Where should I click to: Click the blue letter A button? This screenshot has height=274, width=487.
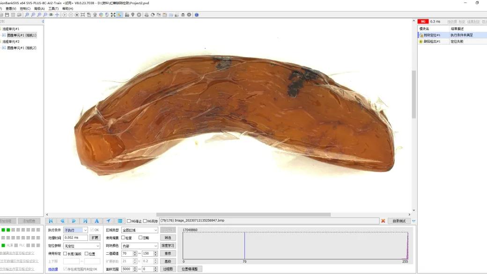click(x=96, y=221)
